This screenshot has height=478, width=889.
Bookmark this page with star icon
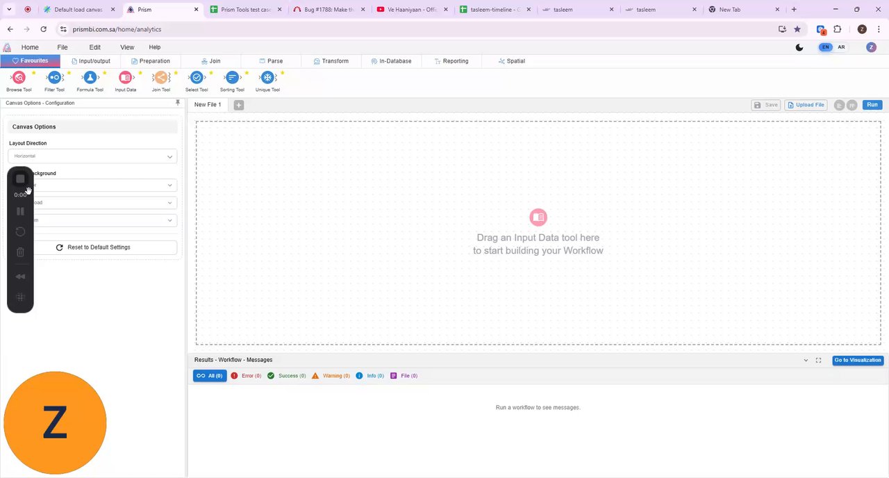coord(797,29)
